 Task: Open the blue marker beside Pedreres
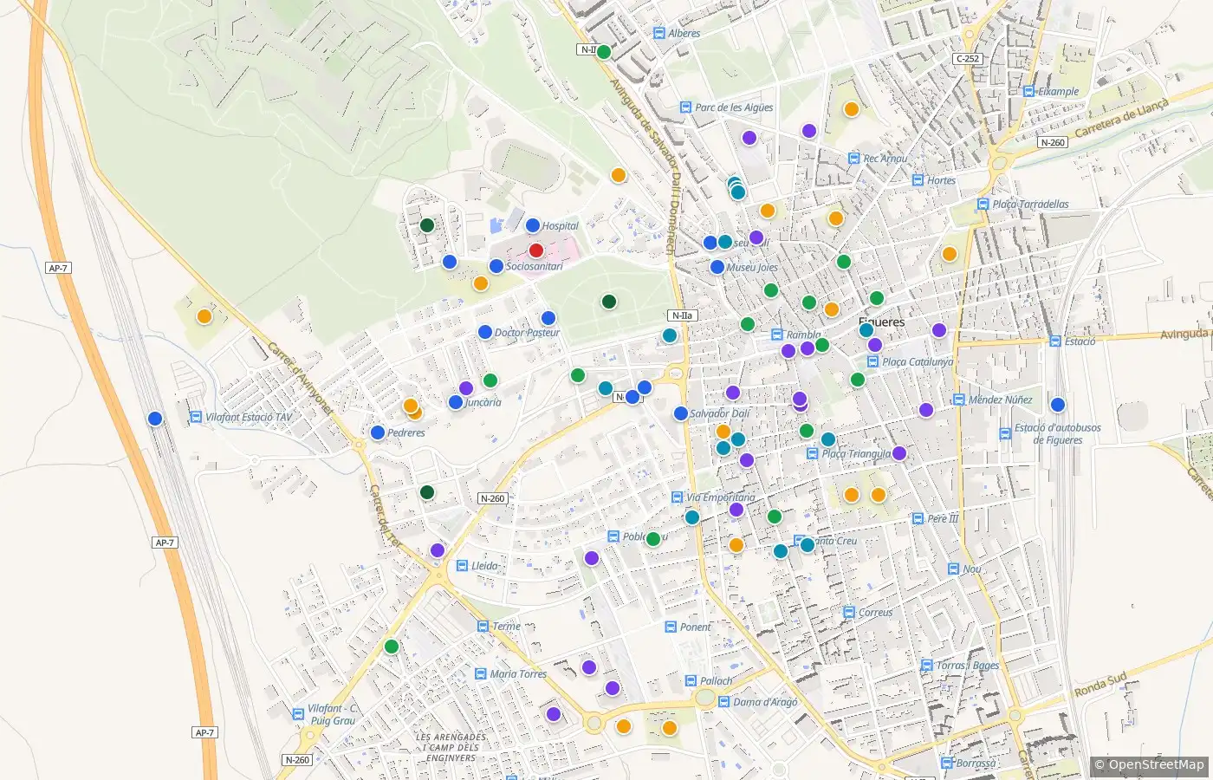click(378, 432)
